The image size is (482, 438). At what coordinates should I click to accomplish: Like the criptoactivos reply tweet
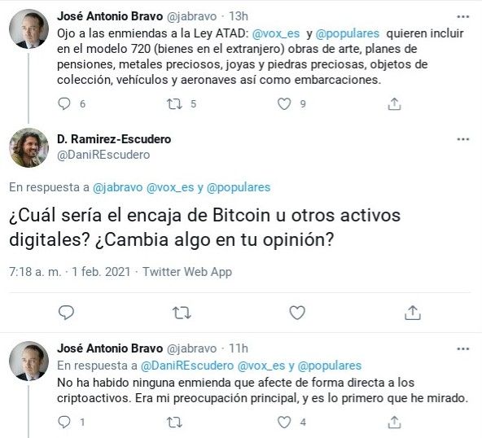[284, 422]
